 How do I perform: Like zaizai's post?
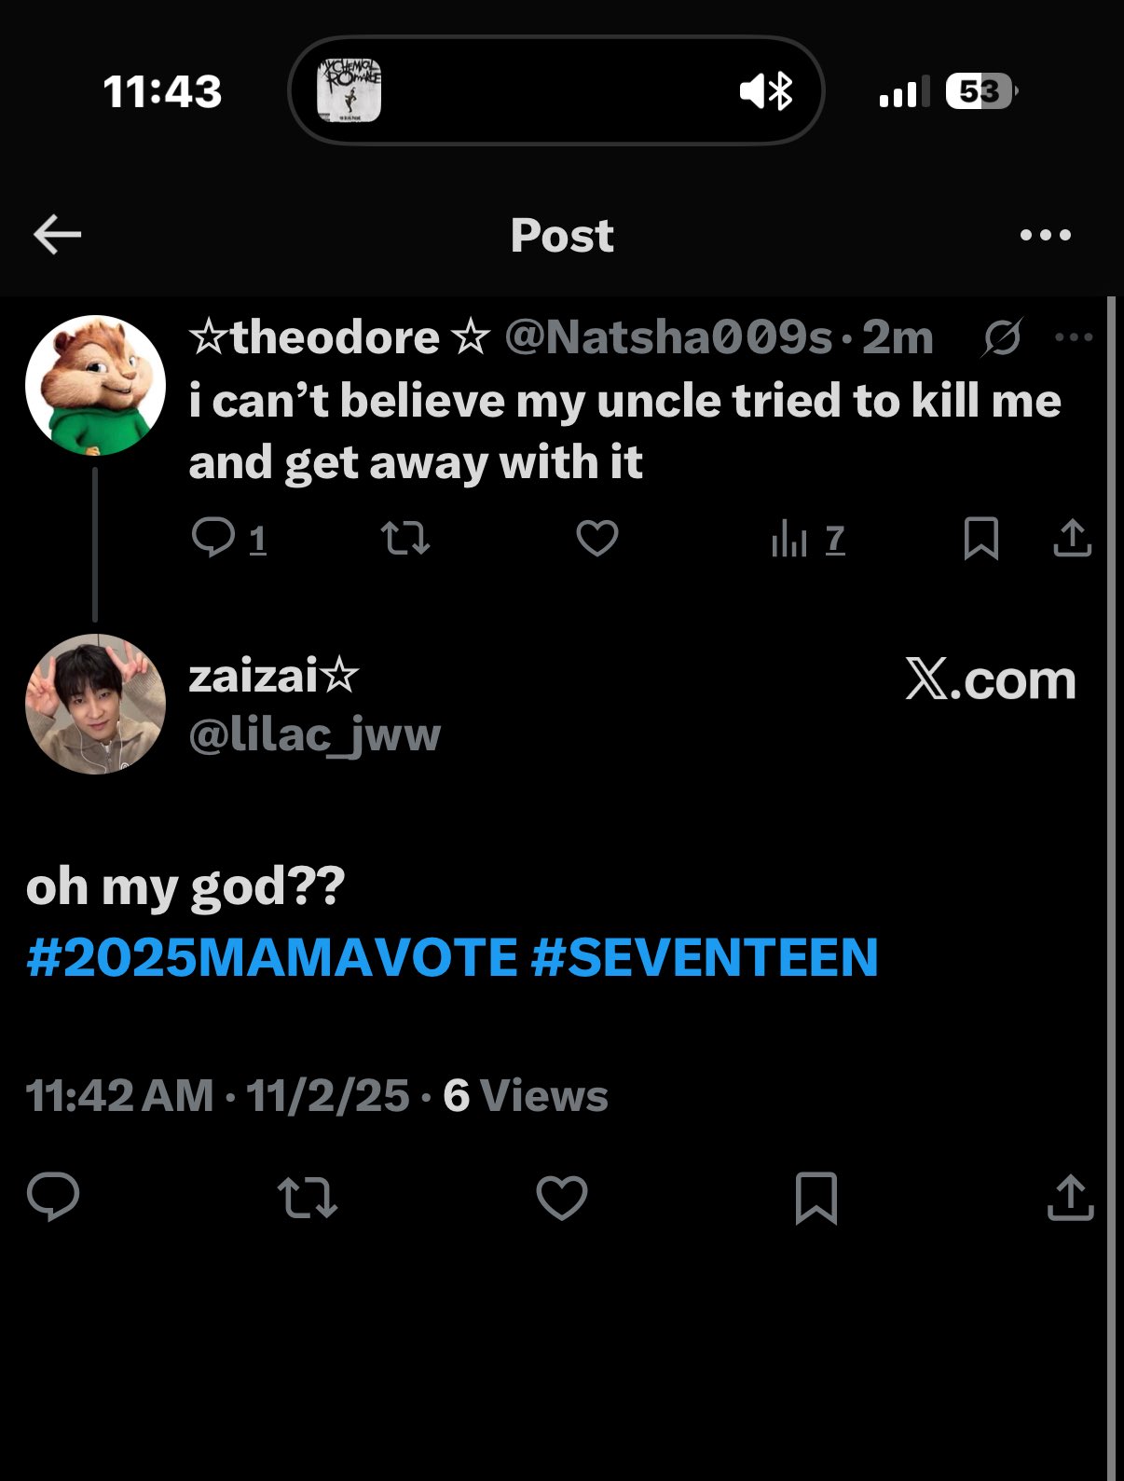click(562, 1197)
